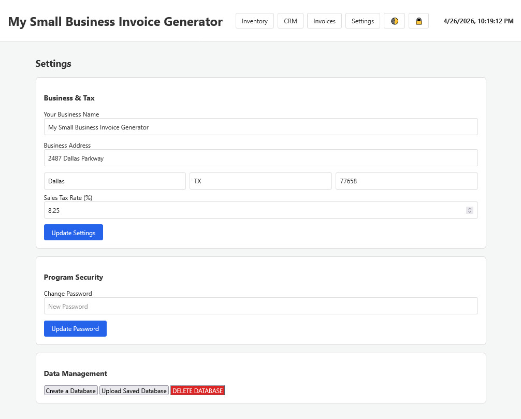The image size is (521, 419).
Task: Click Upload Saved Database button
Action: pos(134,391)
